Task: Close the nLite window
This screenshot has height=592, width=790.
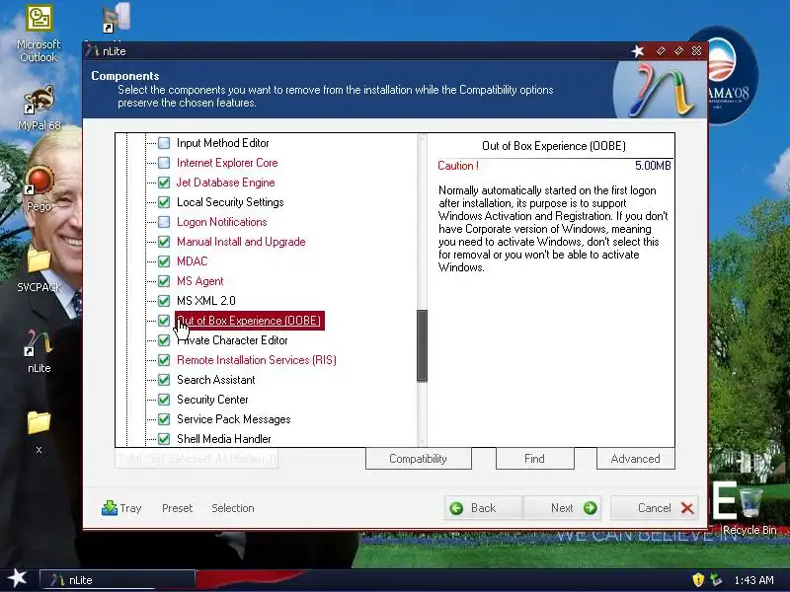Action: tap(696, 51)
